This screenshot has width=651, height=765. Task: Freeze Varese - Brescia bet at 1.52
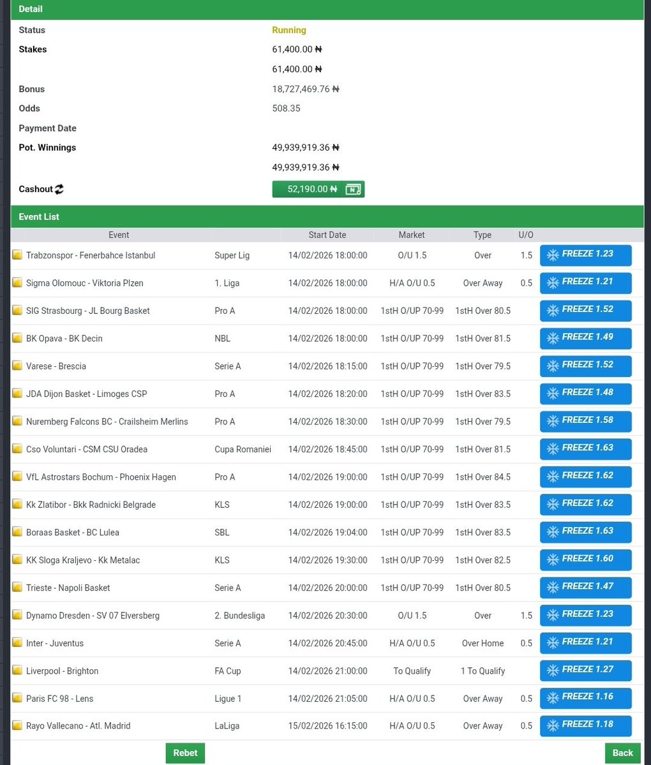(x=586, y=366)
